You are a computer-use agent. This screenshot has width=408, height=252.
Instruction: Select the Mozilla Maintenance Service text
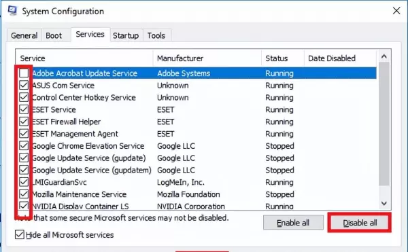coord(79,194)
